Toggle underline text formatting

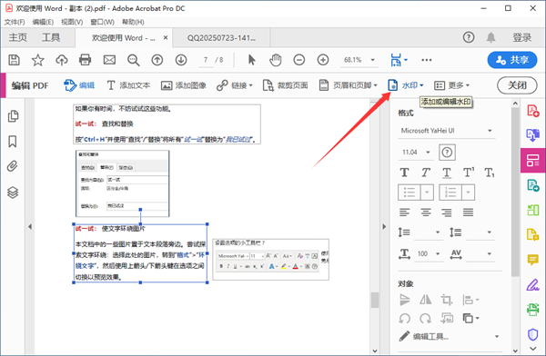[x=447, y=173]
